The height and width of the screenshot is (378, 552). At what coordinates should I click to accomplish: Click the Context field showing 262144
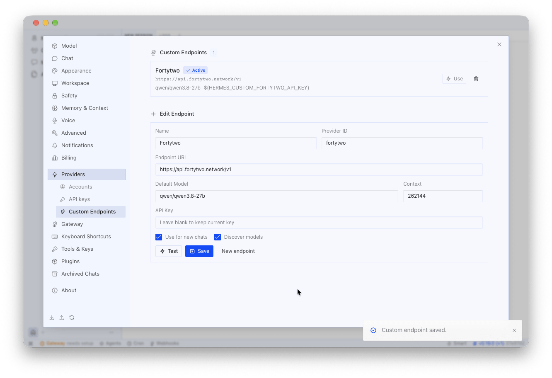(443, 196)
